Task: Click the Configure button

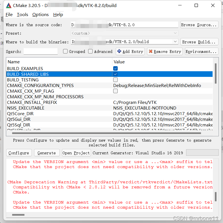Action: coord(19,153)
